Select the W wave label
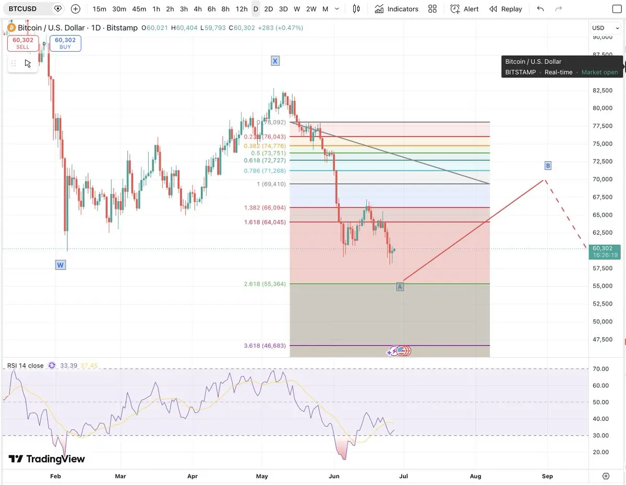The height and width of the screenshot is (485, 626). click(61, 265)
